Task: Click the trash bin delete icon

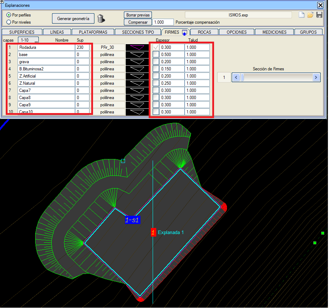Action: point(101,18)
